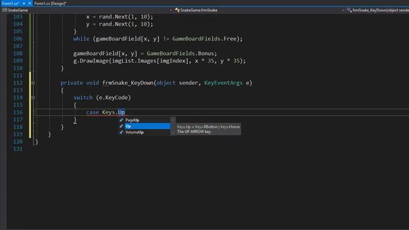Click line number 121 in the margin
The image size is (409, 230).
(x=18, y=149)
